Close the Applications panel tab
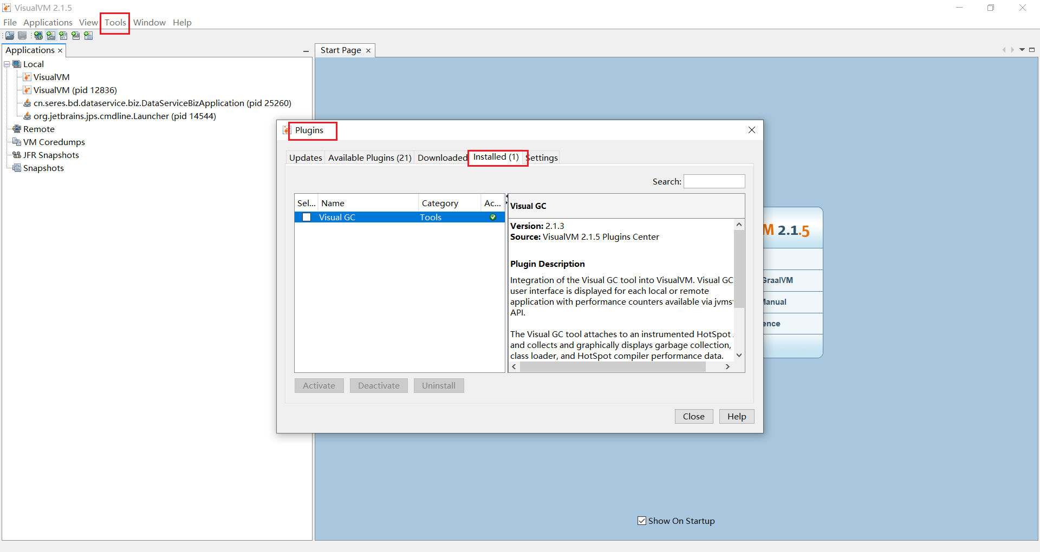Screen dimensions: 1040x552 [60, 50]
